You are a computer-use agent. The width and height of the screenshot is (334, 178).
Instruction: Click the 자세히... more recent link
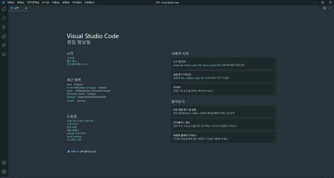[71, 101]
